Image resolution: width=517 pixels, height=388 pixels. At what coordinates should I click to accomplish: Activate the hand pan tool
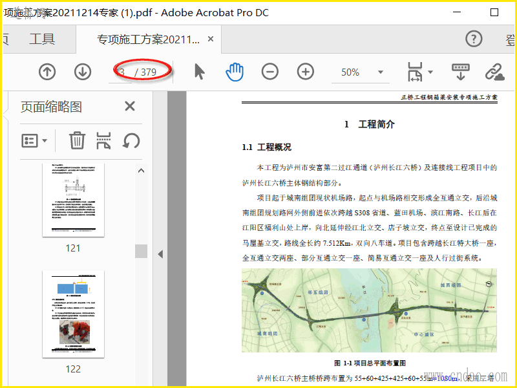pos(234,72)
